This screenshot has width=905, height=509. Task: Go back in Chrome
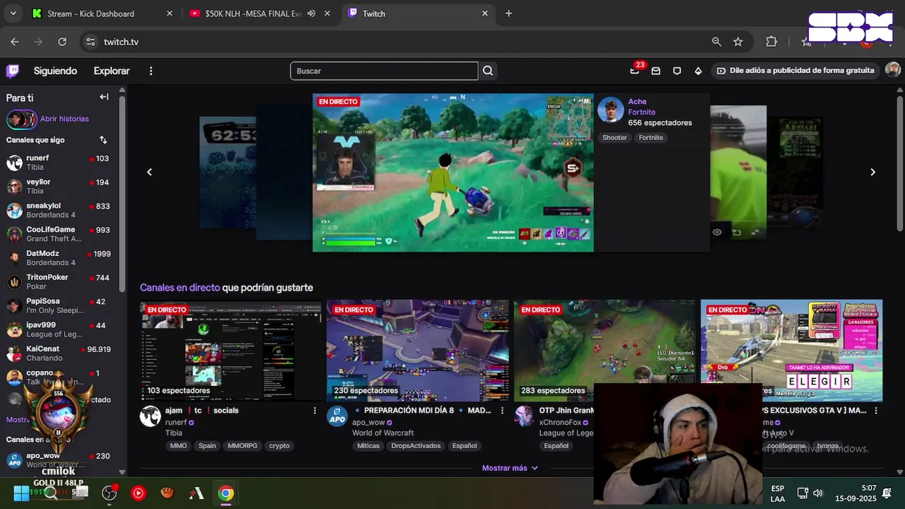point(15,42)
